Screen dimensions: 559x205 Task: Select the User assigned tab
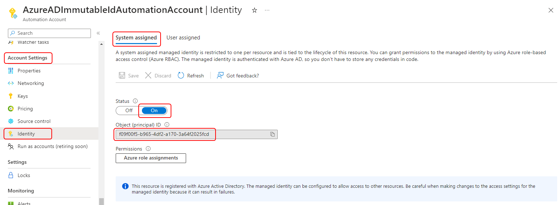pyautogui.click(x=183, y=38)
